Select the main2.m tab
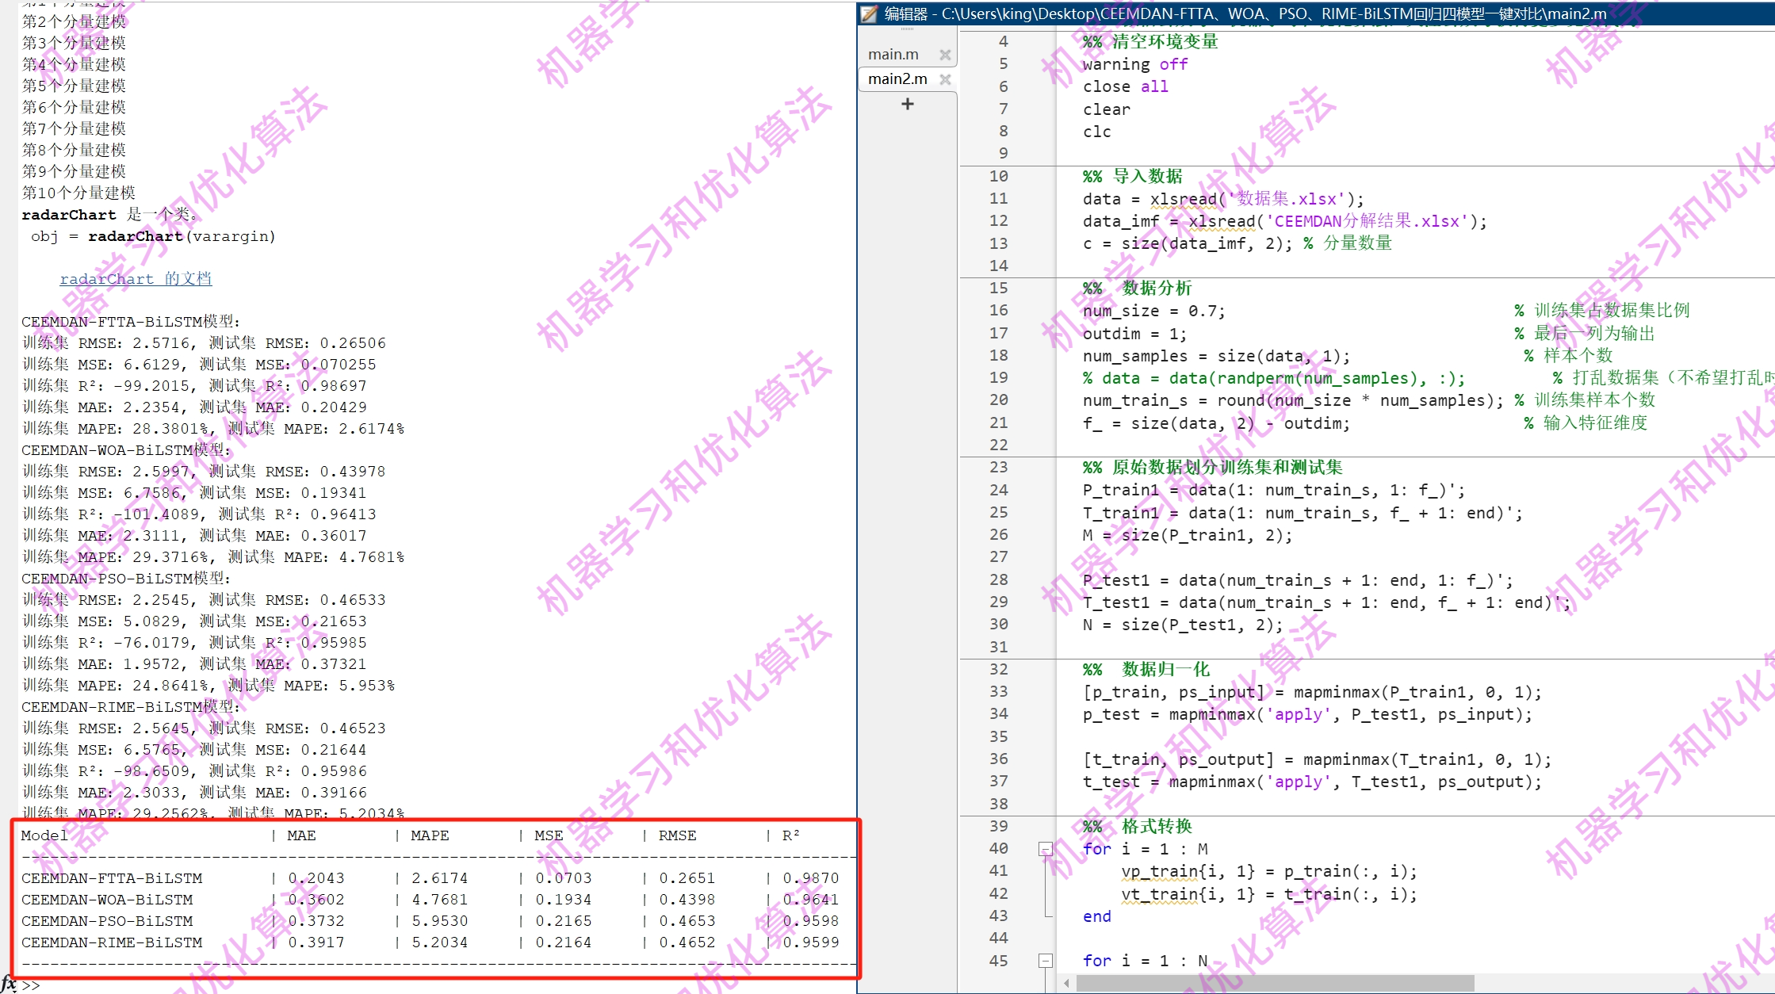 [x=897, y=79]
